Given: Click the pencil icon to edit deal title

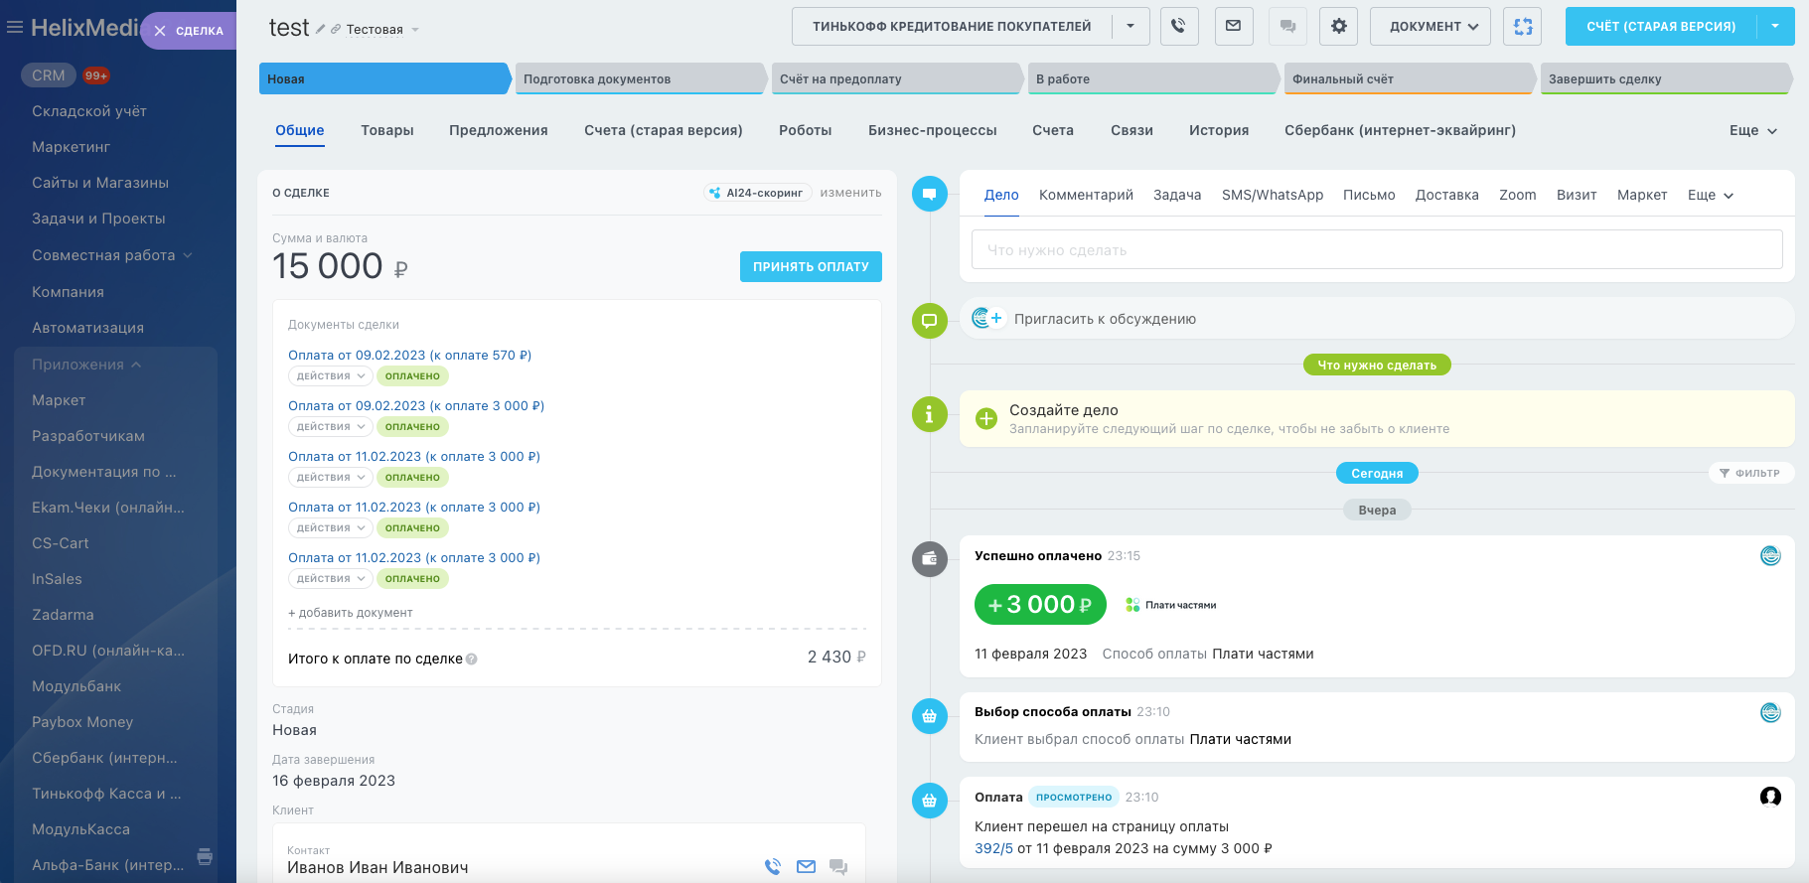Looking at the screenshot, I should [x=321, y=30].
